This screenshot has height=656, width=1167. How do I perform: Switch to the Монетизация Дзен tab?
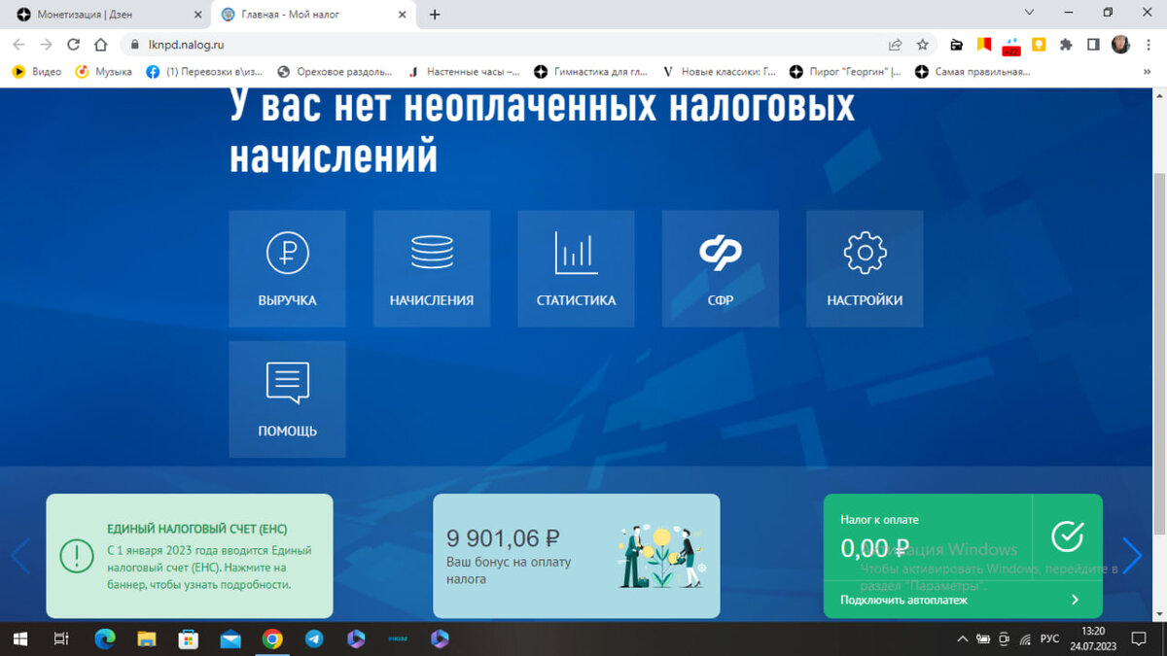107,14
